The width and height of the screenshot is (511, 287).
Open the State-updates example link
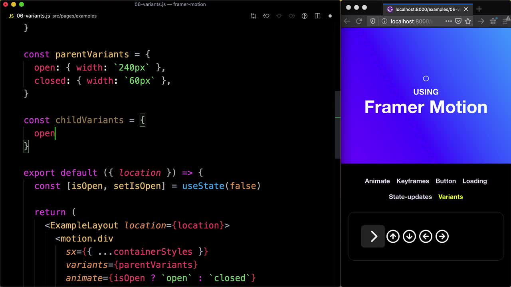click(410, 197)
